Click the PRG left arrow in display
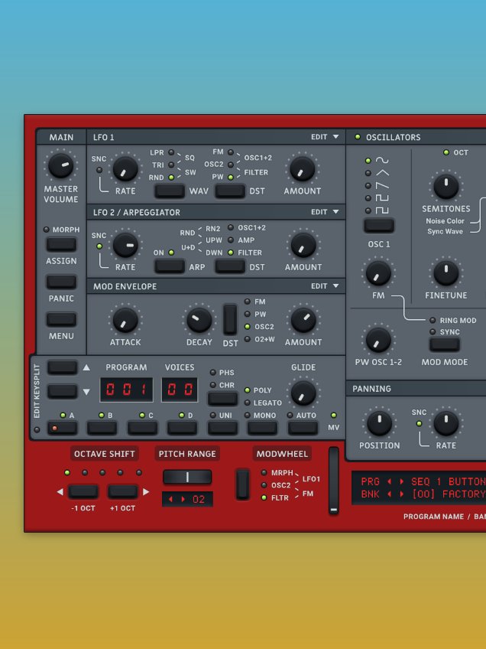Screen dimensions: 486x649 (389, 482)
